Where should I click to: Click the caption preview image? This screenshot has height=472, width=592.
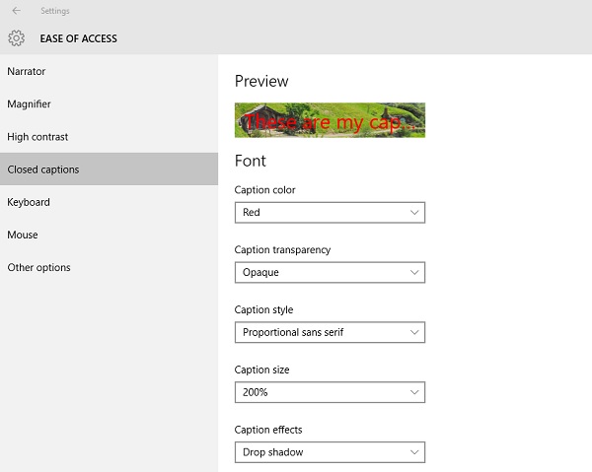pos(330,120)
